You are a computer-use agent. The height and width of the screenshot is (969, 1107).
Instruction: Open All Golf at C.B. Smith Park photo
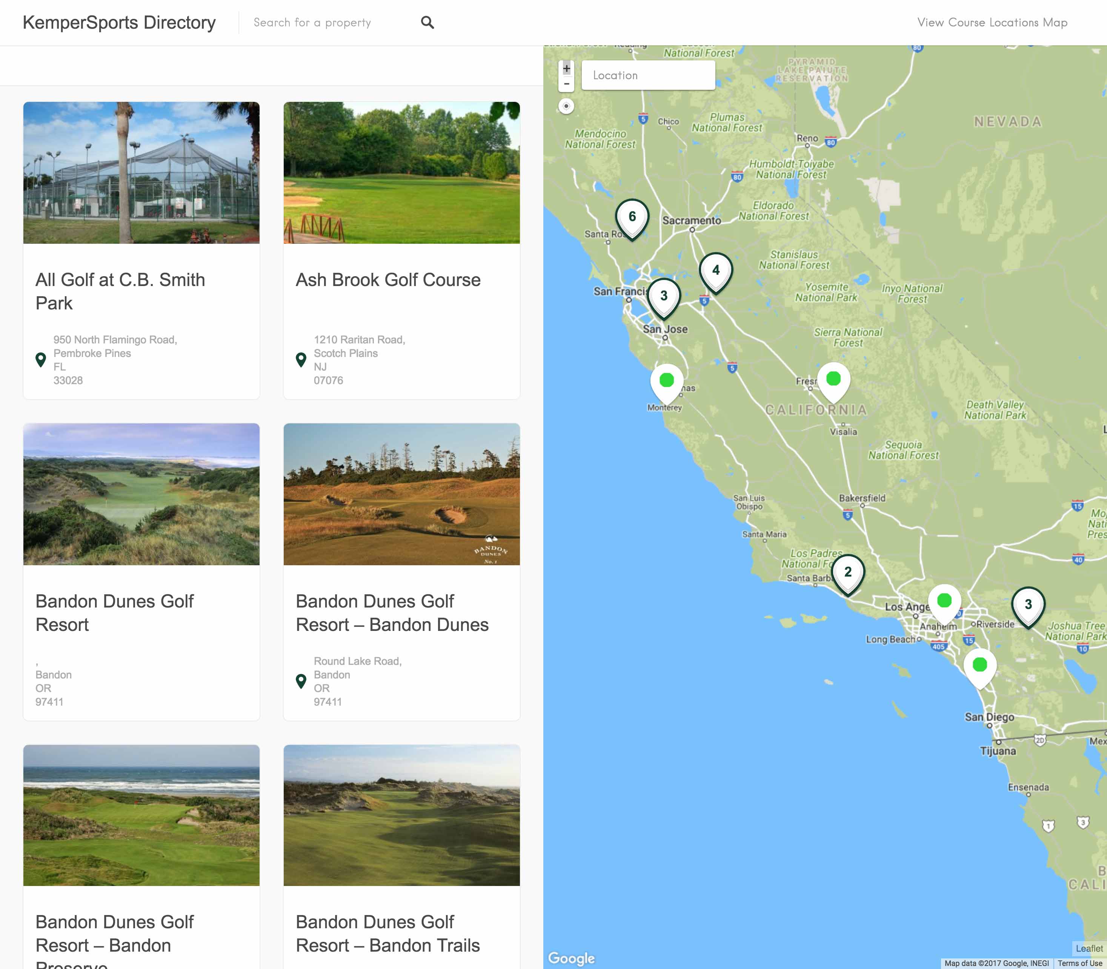point(141,172)
